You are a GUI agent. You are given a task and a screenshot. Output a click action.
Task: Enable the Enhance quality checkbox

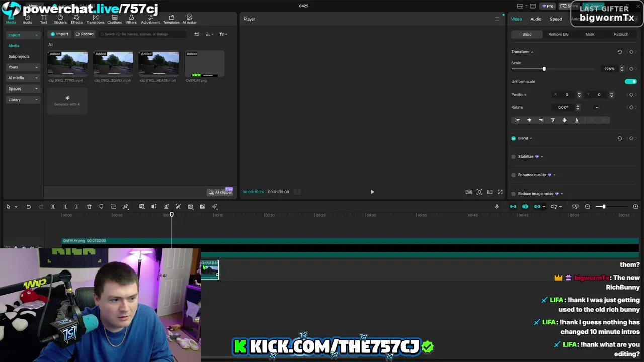click(514, 175)
